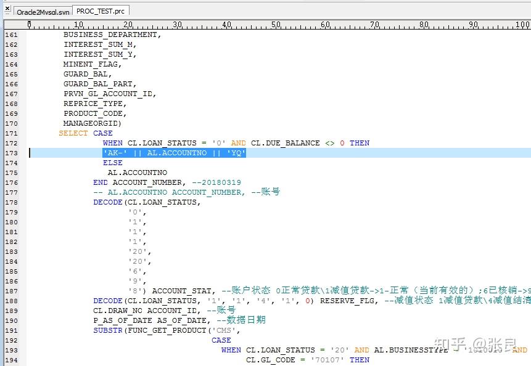Select the PROC_TEST.prc tab
This screenshot has width=531, height=366.
100,10
